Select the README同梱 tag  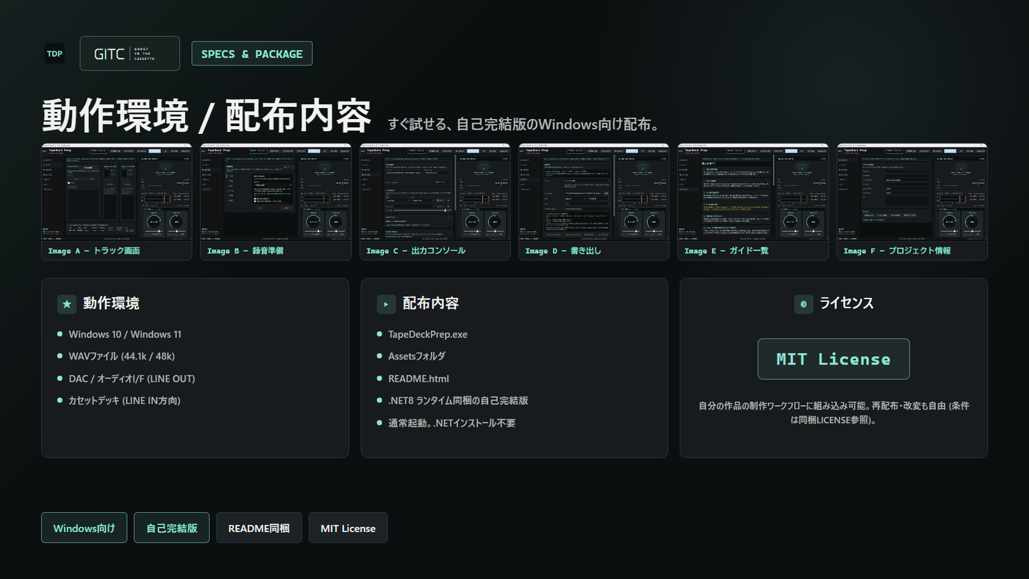coord(259,528)
